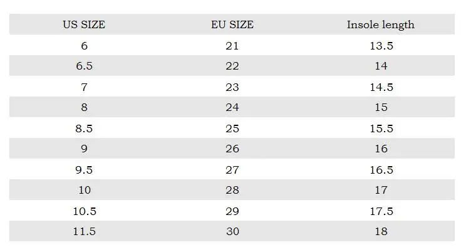Select insole length 14.5 value
Screen dimensions: 466x252
(381, 87)
